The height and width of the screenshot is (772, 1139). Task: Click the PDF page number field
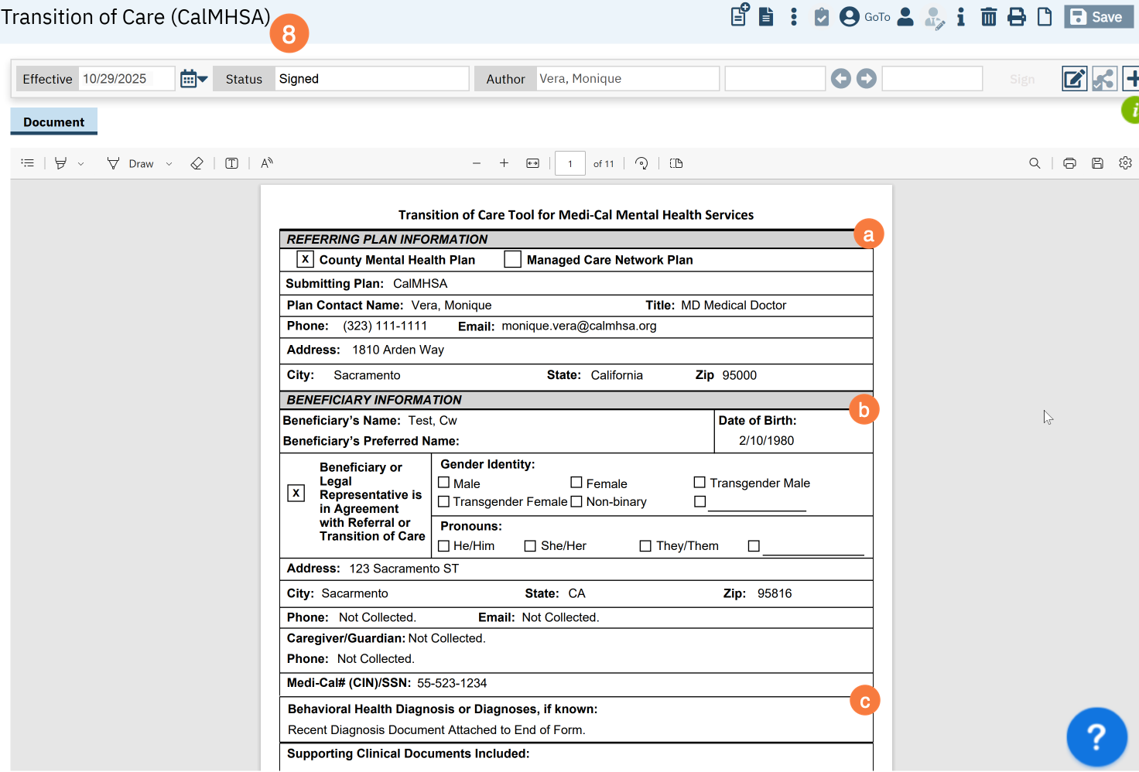570,163
